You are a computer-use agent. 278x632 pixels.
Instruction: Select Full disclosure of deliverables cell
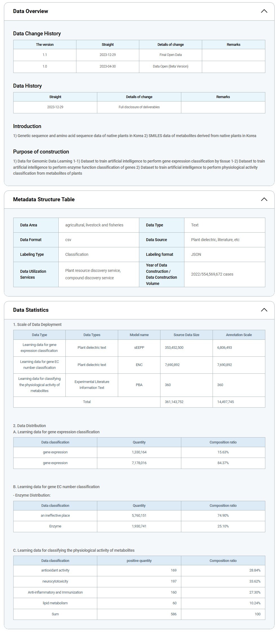pos(139,107)
